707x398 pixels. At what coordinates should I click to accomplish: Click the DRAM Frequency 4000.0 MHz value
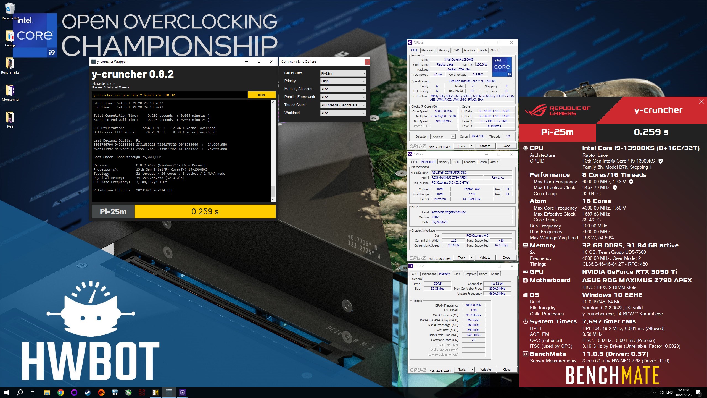coord(473,305)
